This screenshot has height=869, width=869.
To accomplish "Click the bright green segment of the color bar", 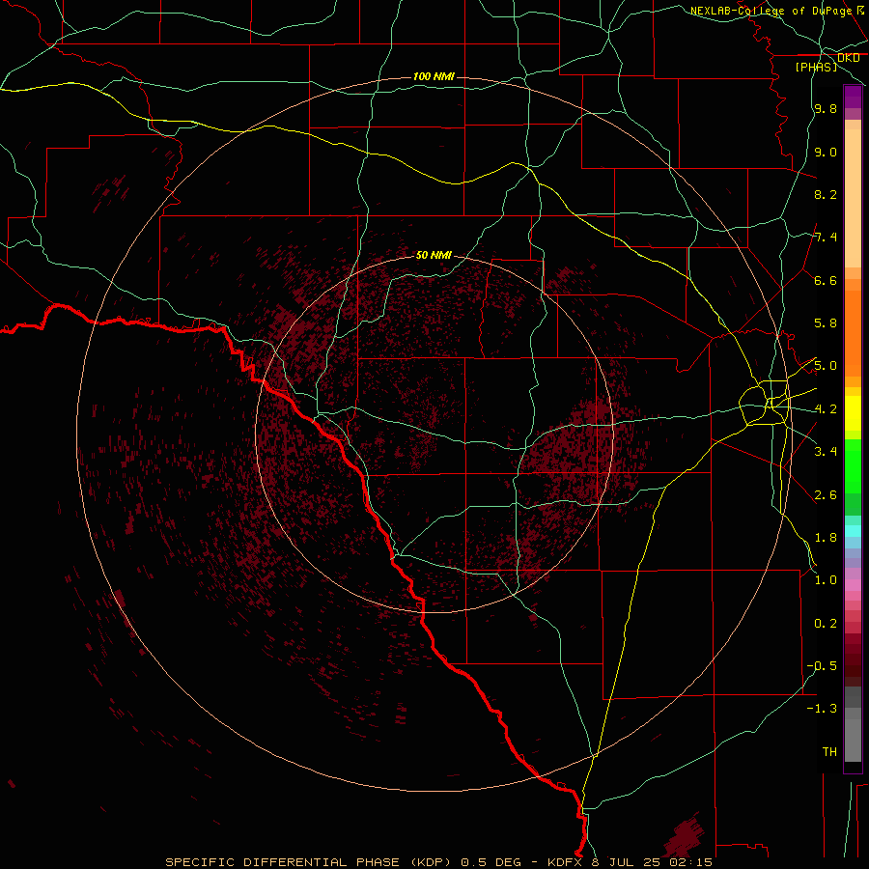I will [853, 466].
